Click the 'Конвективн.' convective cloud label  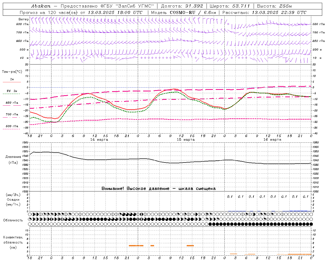tap(13, 237)
